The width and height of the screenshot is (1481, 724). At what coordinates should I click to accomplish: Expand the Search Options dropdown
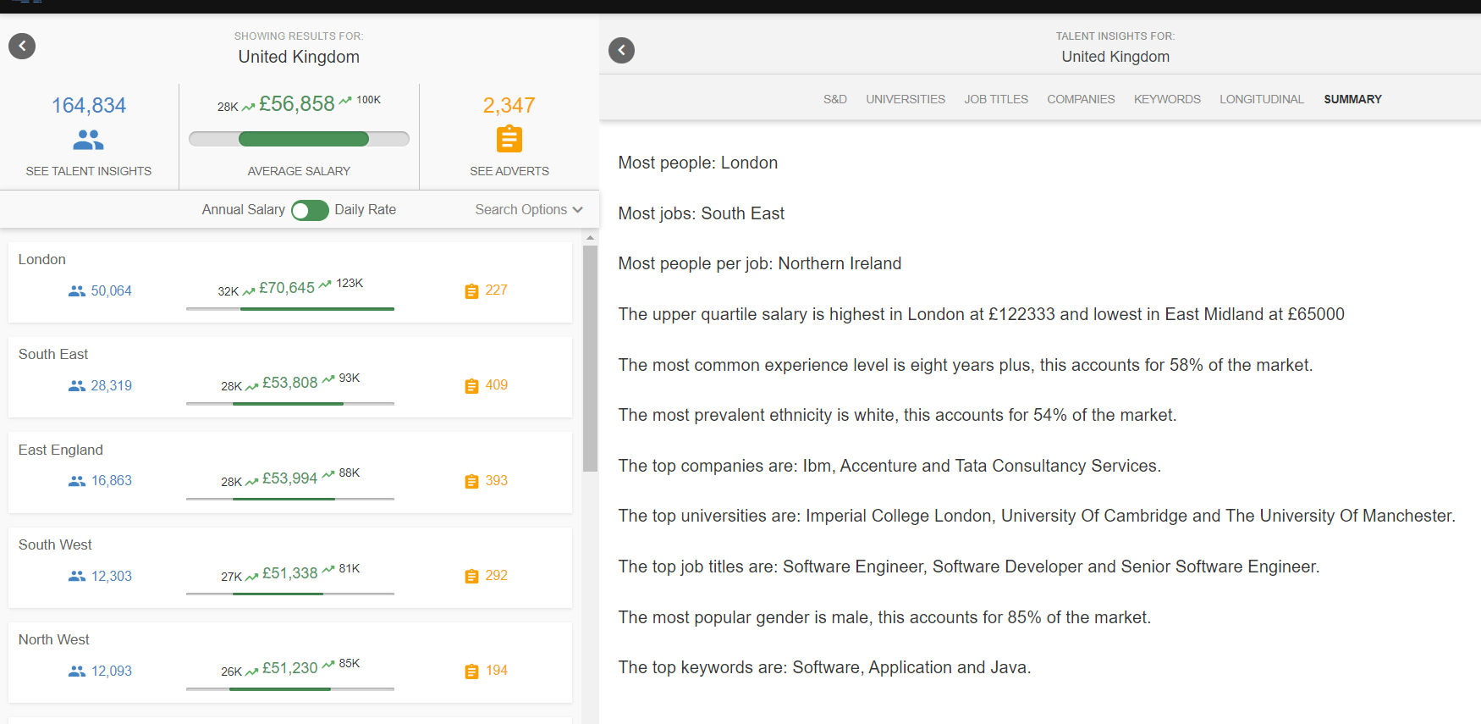529,210
